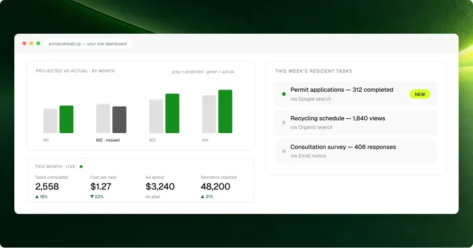Click the M1 axis label
Screen dimensions: 473x248
click(x=46, y=140)
